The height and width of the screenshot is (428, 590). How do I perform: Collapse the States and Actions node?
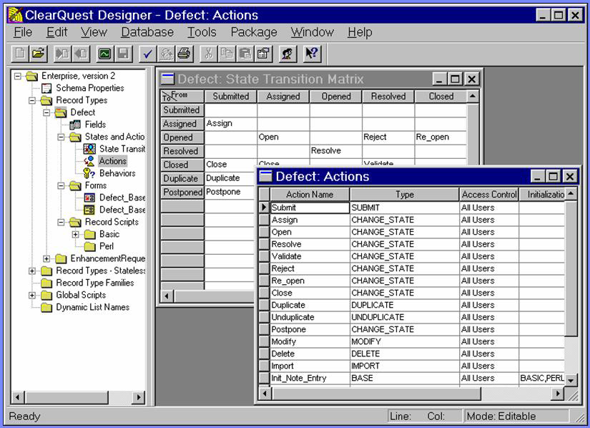point(61,137)
